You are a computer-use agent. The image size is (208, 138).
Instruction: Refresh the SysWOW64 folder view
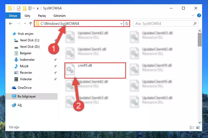pos(127,23)
